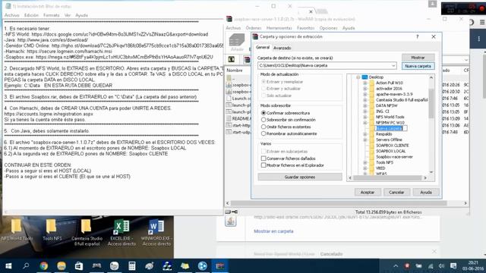This screenshot has width=486, height=273.
Task: Select 'Soapbox-race-server' folder in tree
Action: 394,157
